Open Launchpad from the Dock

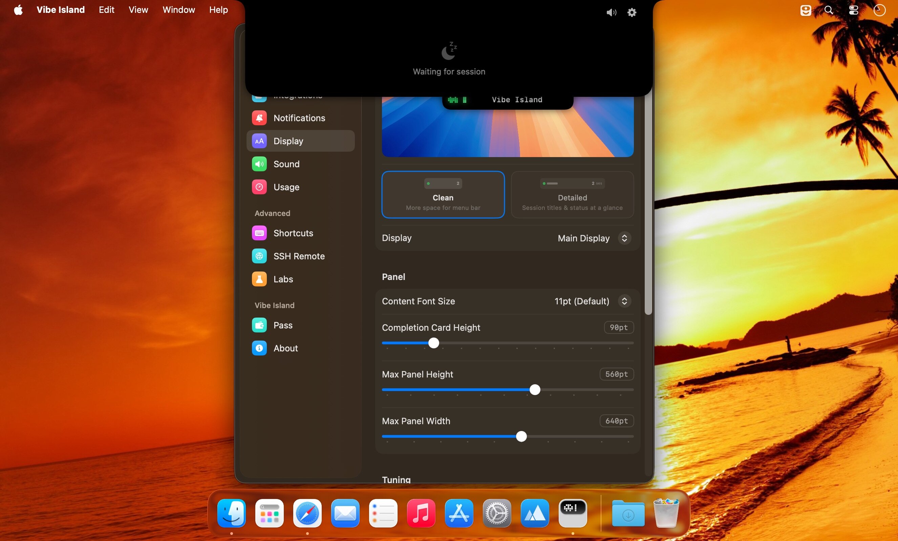coord(269,513)
